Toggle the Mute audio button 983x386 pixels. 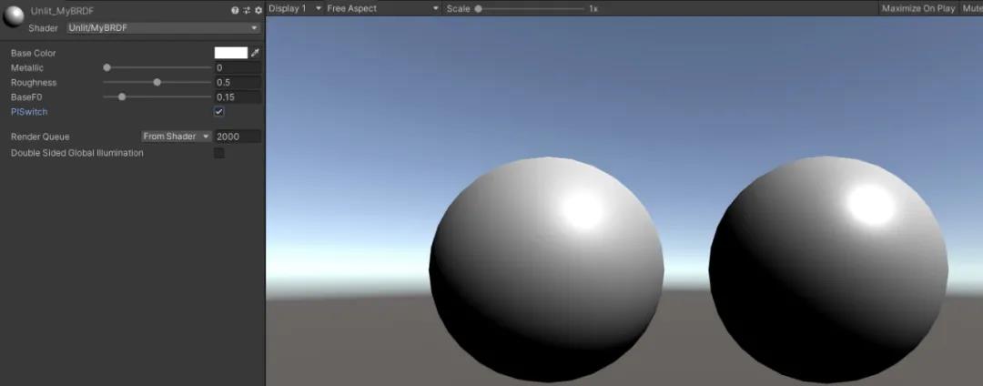click(x=971, y=9)
